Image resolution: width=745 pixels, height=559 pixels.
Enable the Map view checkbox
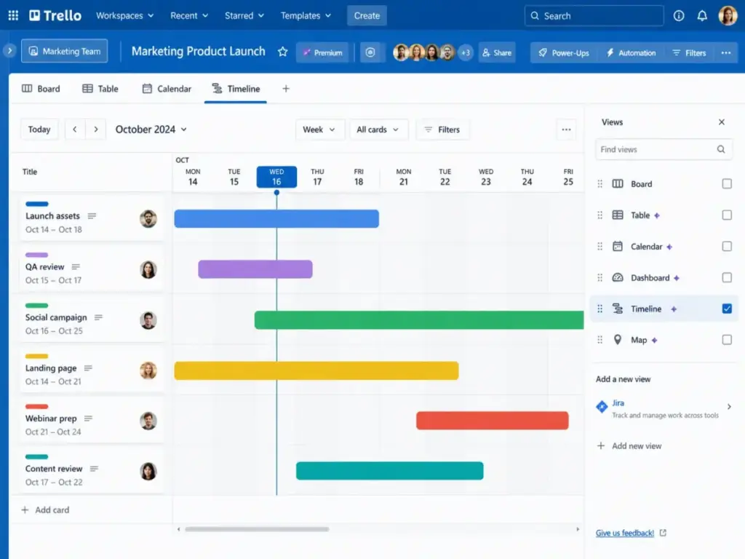pyautogui.click(x=727, y=340)
